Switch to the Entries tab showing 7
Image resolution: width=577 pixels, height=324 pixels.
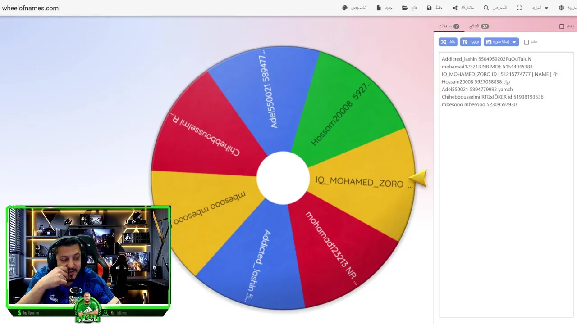[449, 27]
